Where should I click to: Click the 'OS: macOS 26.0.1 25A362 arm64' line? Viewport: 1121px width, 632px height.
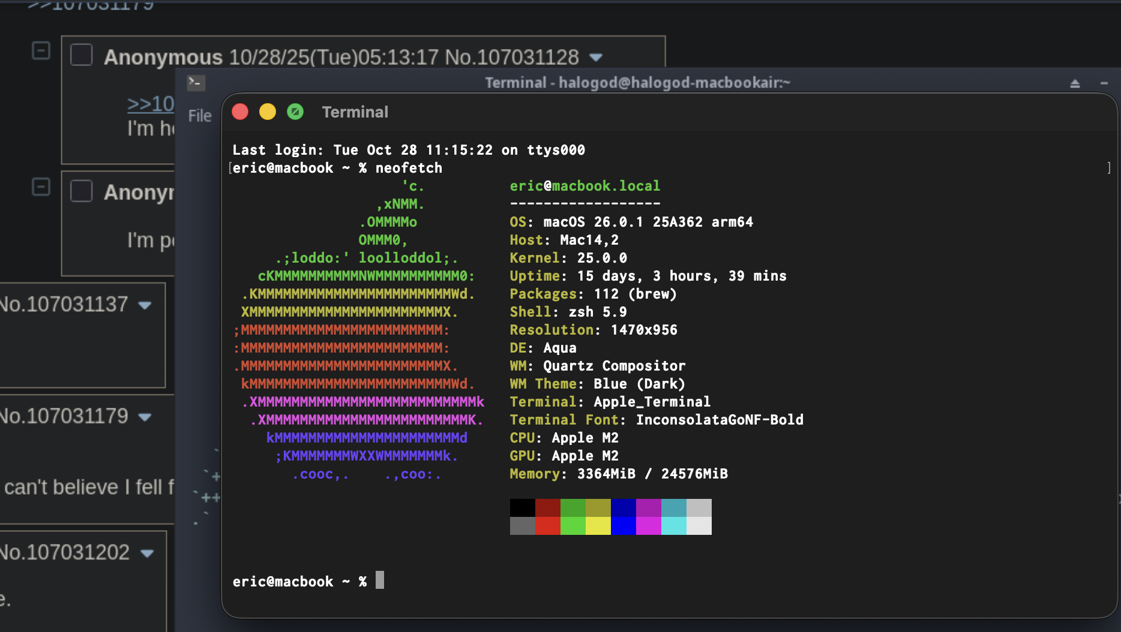coord(631,222)
